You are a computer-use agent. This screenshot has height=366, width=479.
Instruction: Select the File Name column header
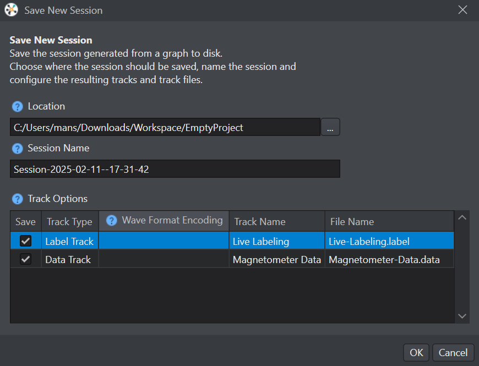point(389,221)
